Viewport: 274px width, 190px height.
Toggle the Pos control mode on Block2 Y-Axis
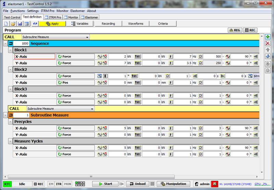point(75,83)
